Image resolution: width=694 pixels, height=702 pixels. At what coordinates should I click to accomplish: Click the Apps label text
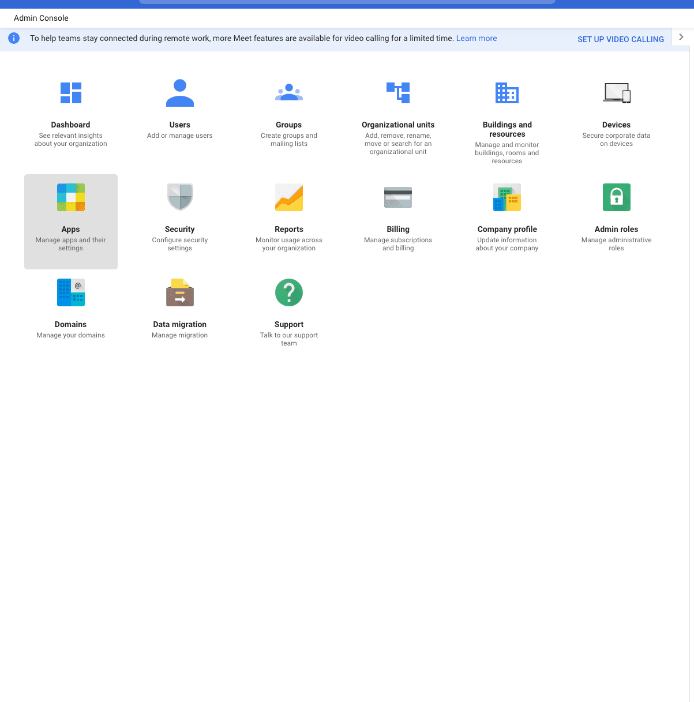pos(71,229)
